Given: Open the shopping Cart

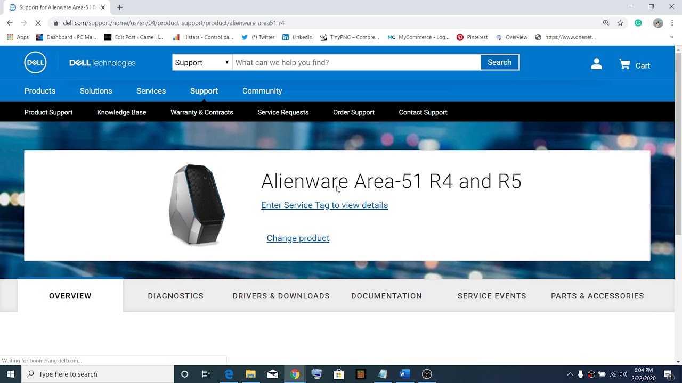Looking at the screenshot, I should coord(635,65).
